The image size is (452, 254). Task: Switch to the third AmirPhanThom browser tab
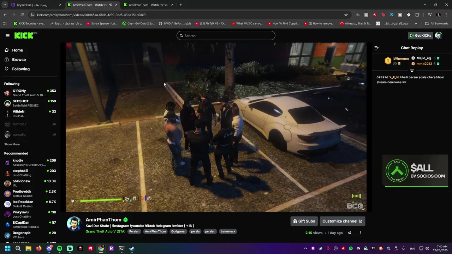(148, 5)
